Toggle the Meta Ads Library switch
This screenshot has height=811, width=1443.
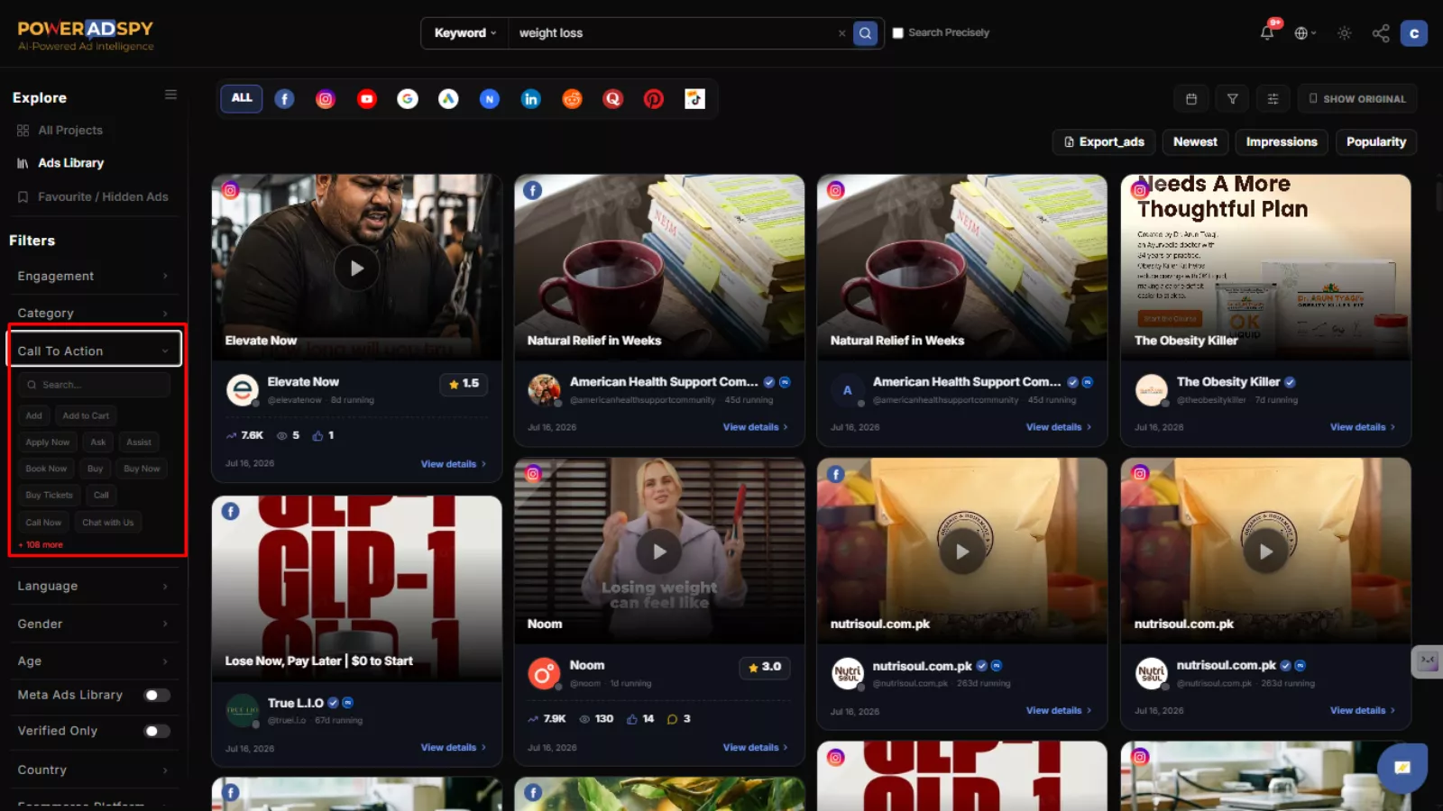click(x=157, y=695)
